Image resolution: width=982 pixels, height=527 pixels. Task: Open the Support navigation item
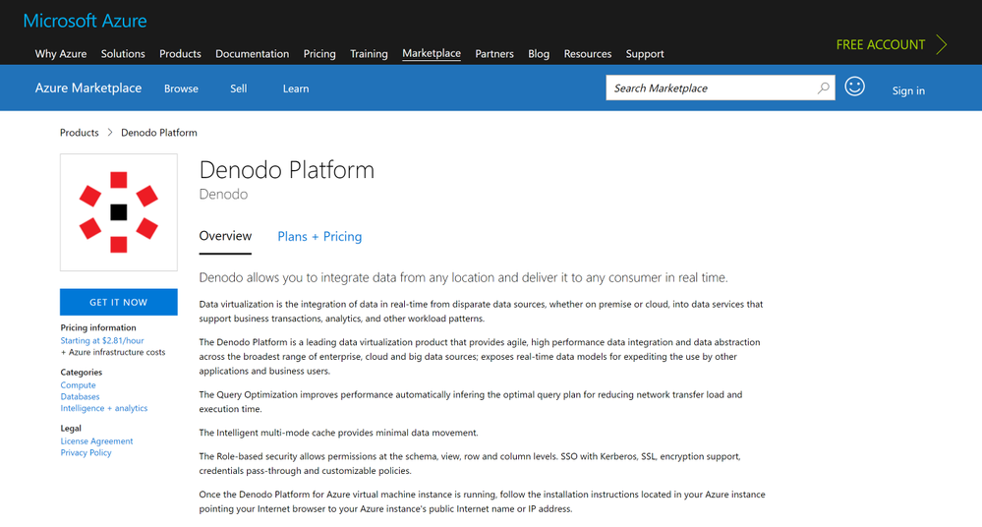[x=645, y=54]
